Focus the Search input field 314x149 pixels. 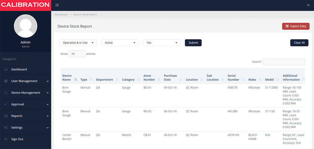[x=284, y=62]
